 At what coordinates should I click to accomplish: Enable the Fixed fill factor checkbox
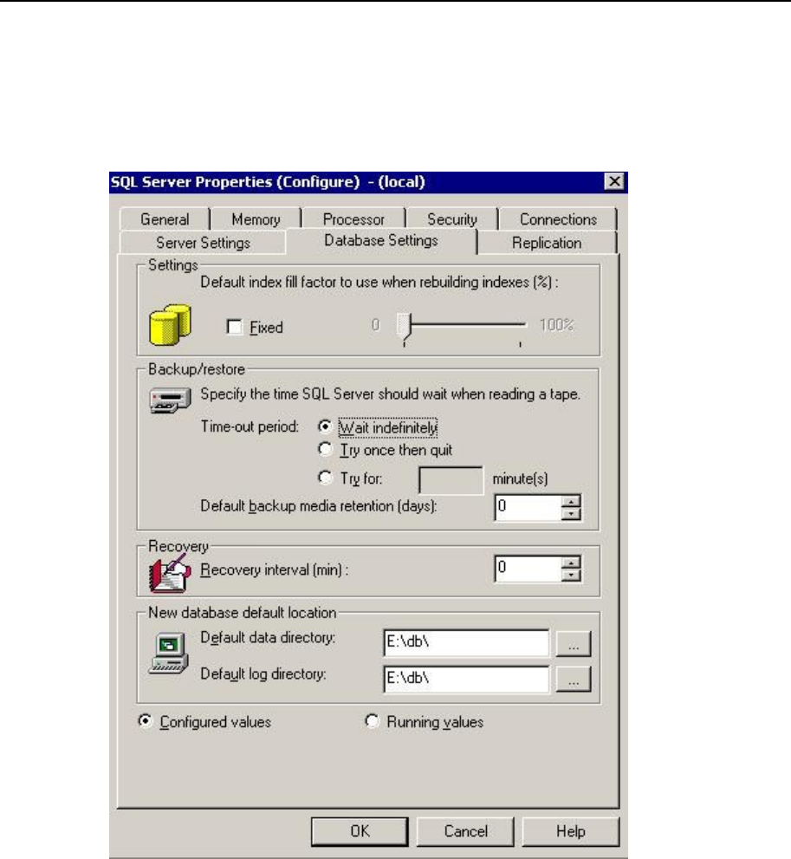click(x=234, y=327)
